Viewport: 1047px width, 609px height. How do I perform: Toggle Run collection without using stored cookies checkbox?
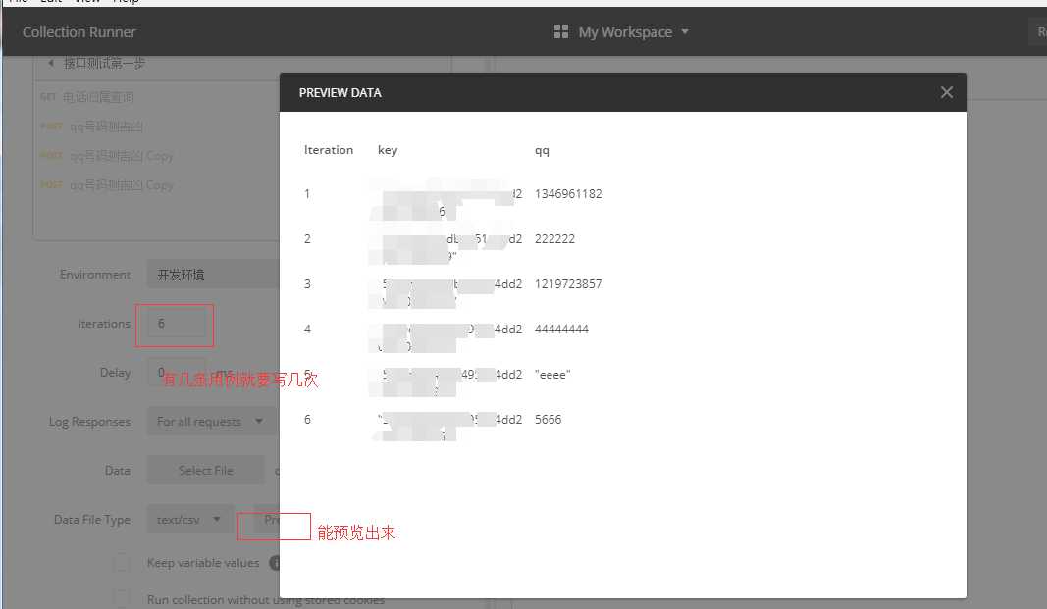coord(122,598)
